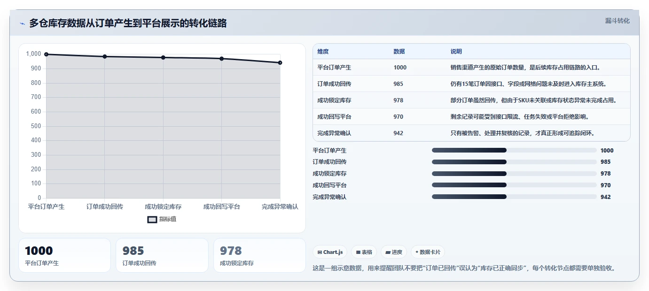Click value 942 in the table

point(399,133)
